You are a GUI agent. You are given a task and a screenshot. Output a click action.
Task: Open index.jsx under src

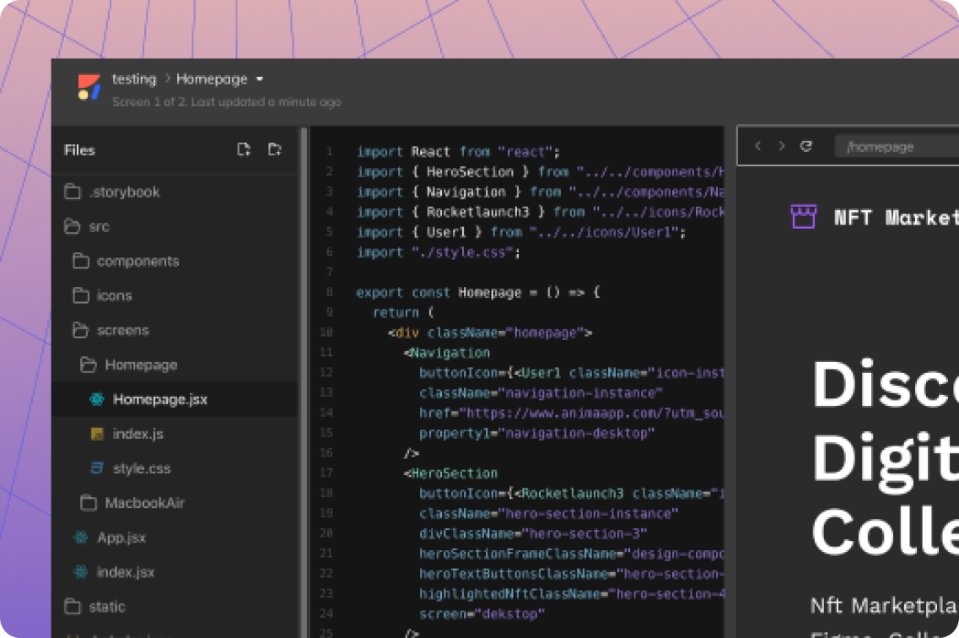pos(125,572)
